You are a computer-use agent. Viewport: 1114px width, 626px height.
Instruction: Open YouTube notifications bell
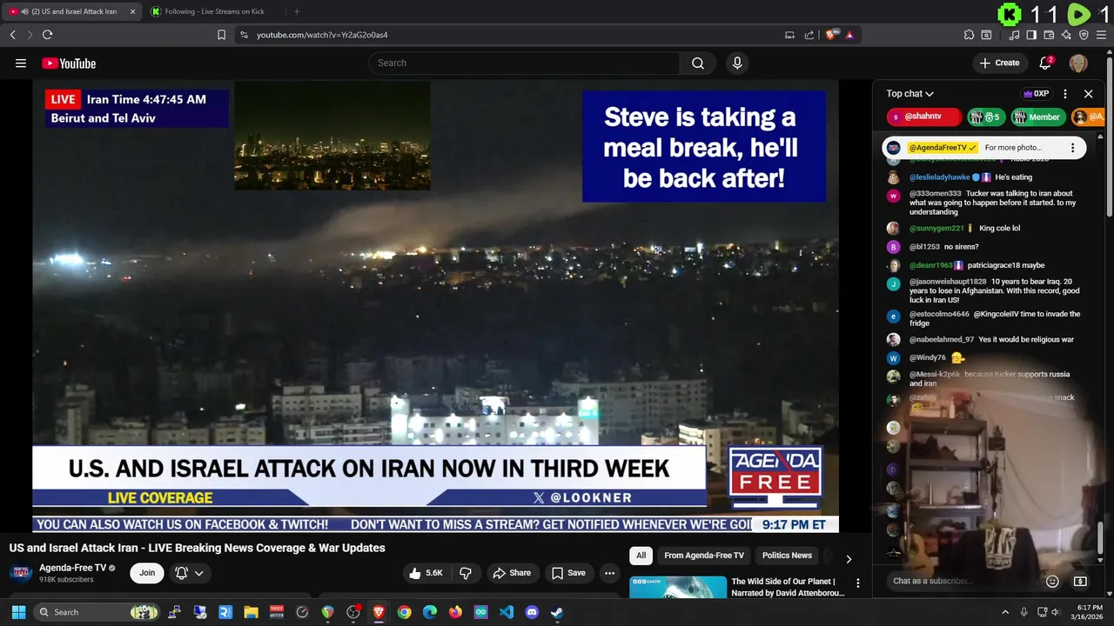pyautogui.click(x=1046, y=63)
